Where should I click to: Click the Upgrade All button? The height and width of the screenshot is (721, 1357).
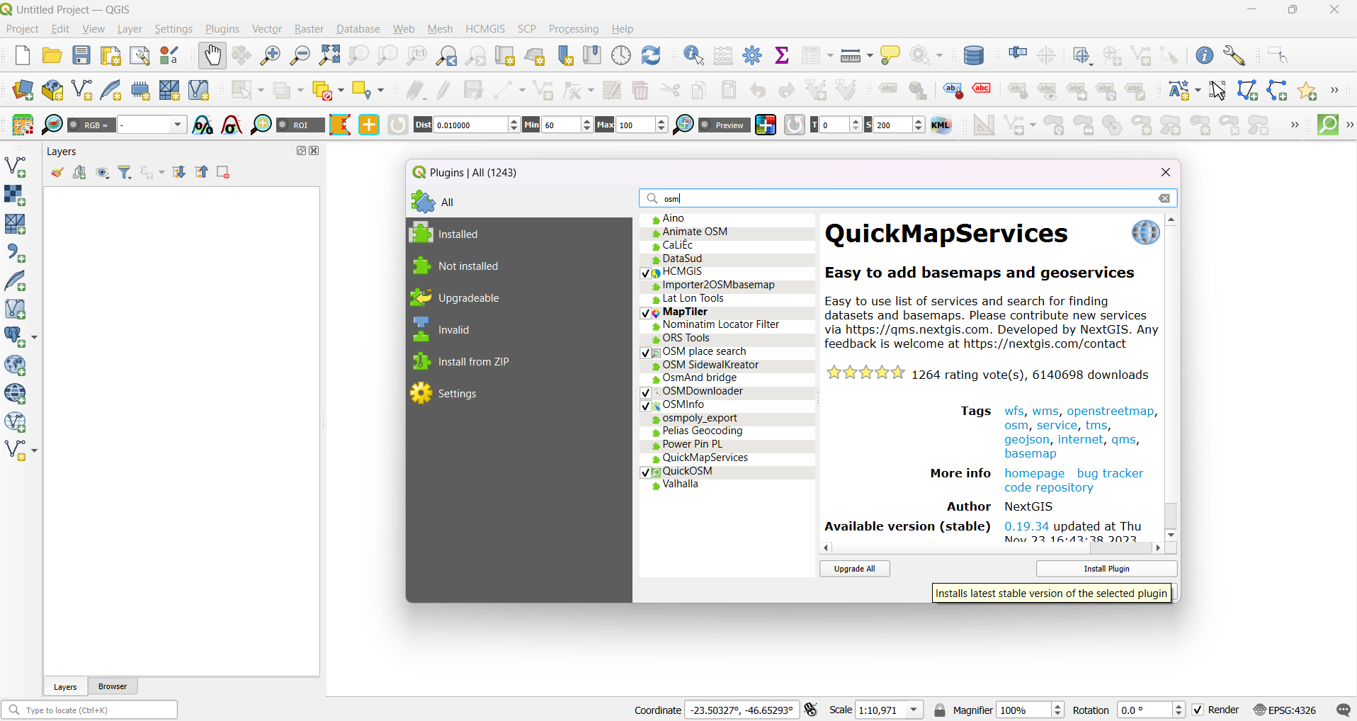coord(854,569)
